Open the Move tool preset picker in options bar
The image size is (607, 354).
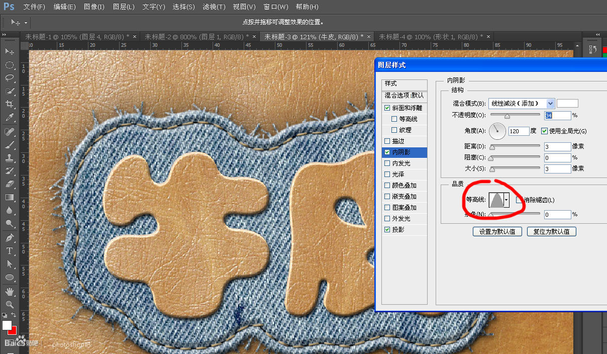point(26,23)
